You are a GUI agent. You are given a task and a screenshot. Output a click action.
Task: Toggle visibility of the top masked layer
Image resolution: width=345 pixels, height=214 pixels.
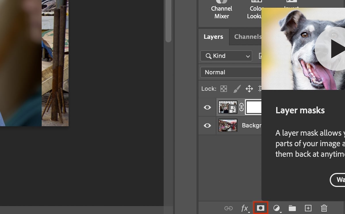coord(207,107)
